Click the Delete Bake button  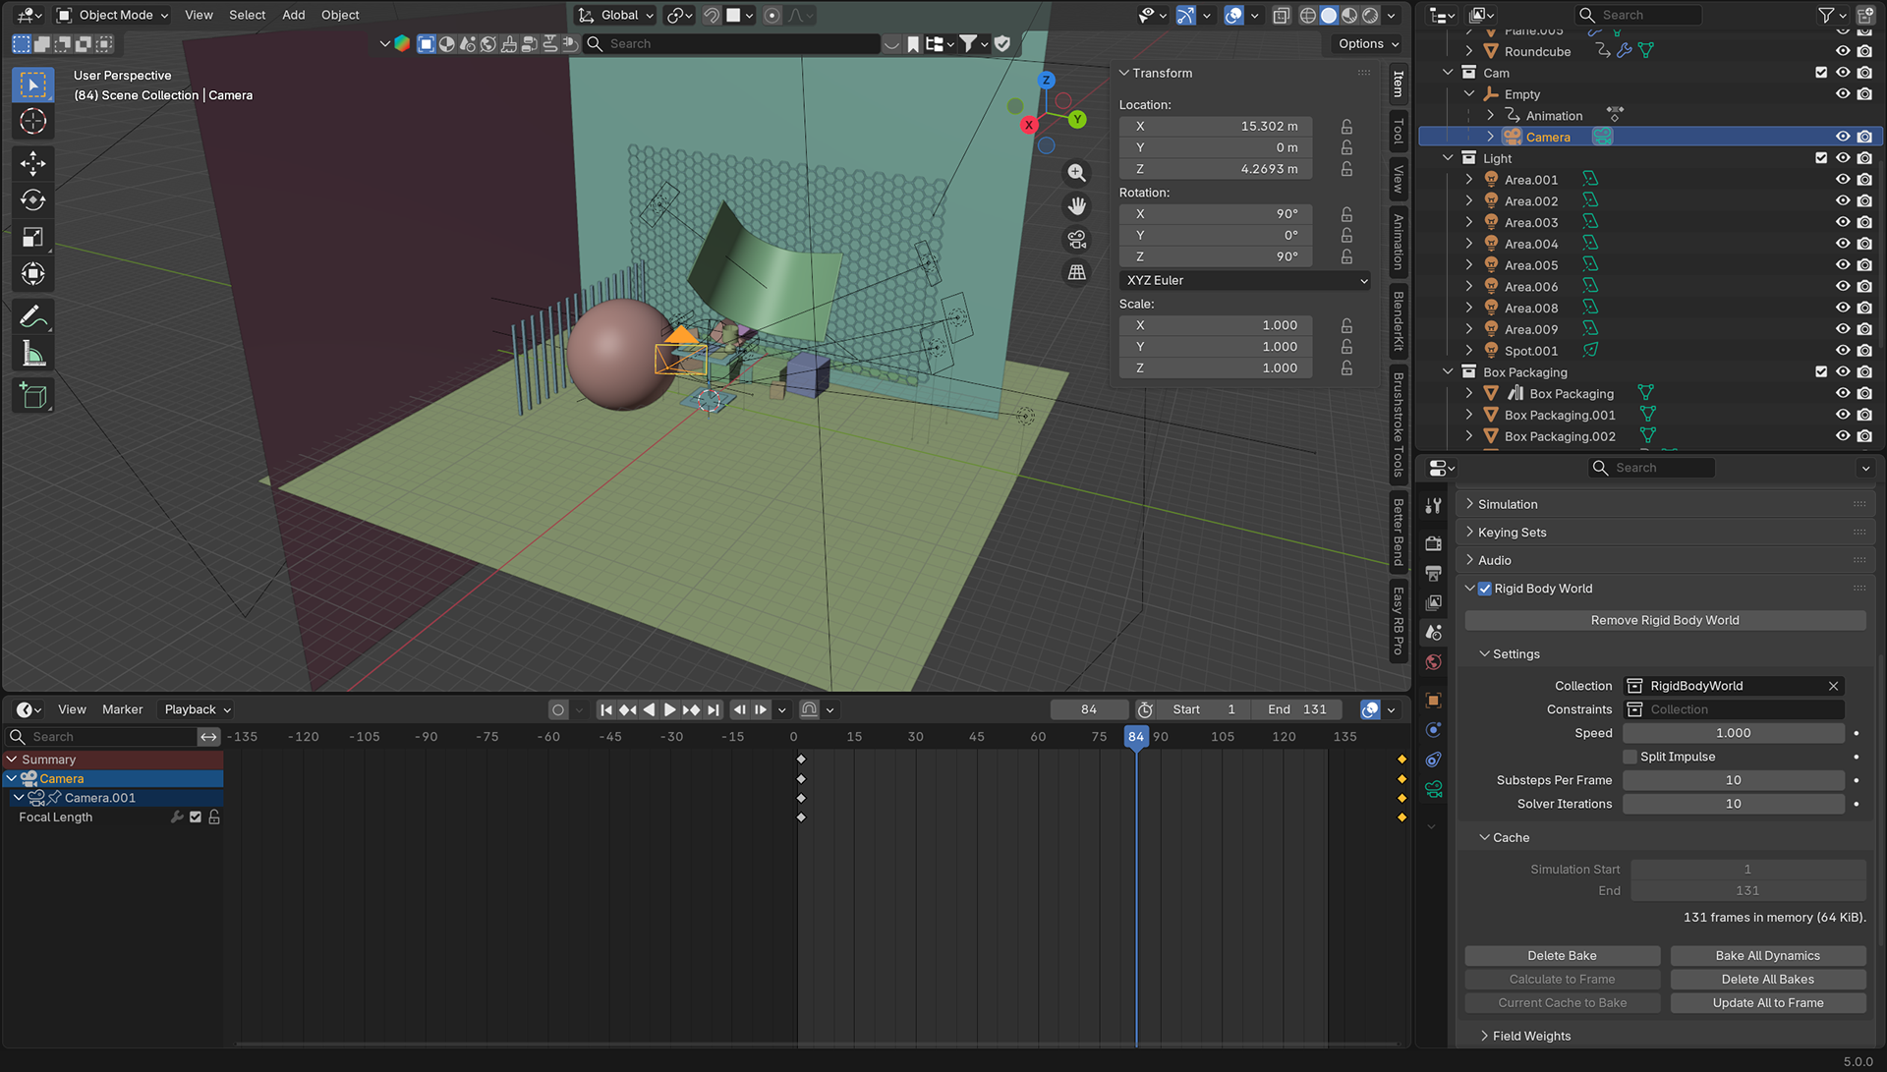point(1562,956)
